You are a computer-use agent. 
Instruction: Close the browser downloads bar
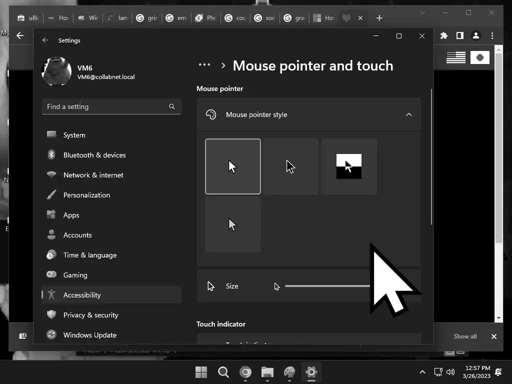[494, 336]
